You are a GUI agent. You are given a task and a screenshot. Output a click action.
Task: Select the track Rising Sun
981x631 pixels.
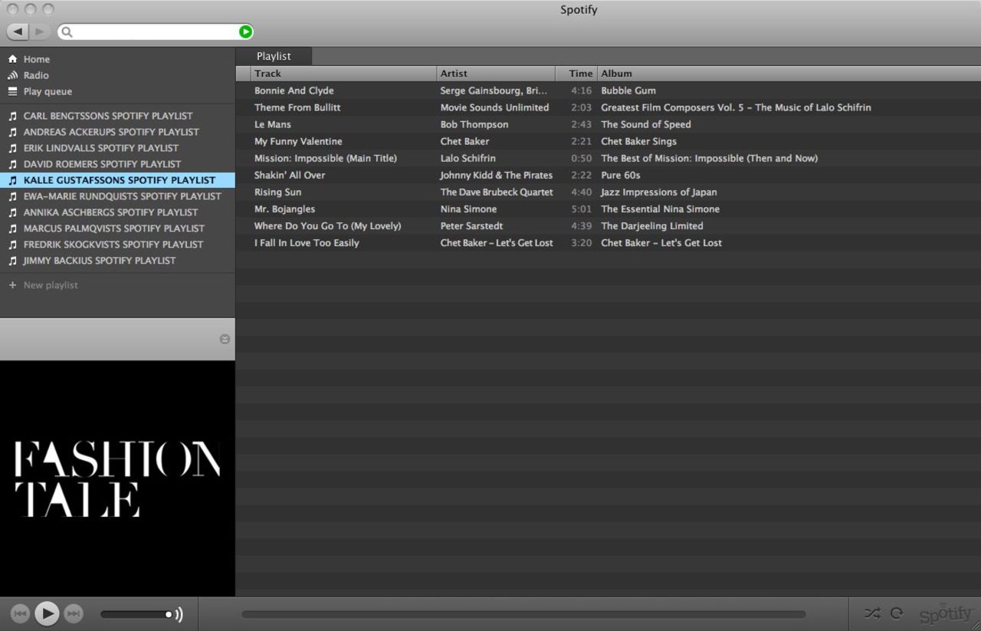pyautogui.click(x=278, y=192)
